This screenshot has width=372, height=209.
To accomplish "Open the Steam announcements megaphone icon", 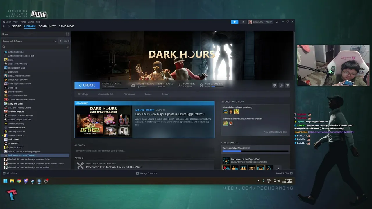I will (x=235, y=22).
